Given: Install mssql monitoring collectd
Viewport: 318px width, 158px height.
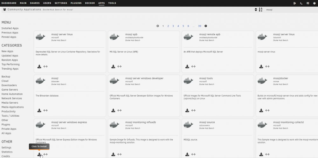Looking at the screenshot, I should [x=261, y=155].
